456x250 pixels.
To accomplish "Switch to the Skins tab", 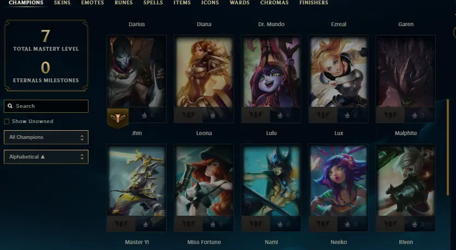I will click(x=62, y=3).
